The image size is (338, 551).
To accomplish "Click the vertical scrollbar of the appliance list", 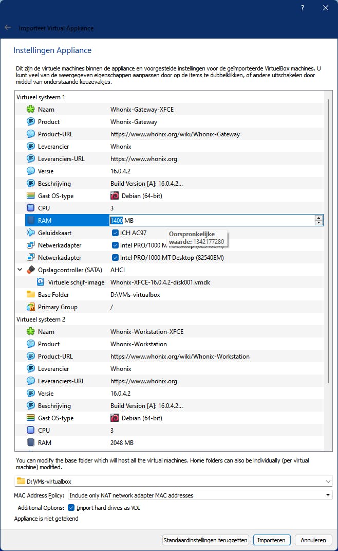I will (329, 241).
